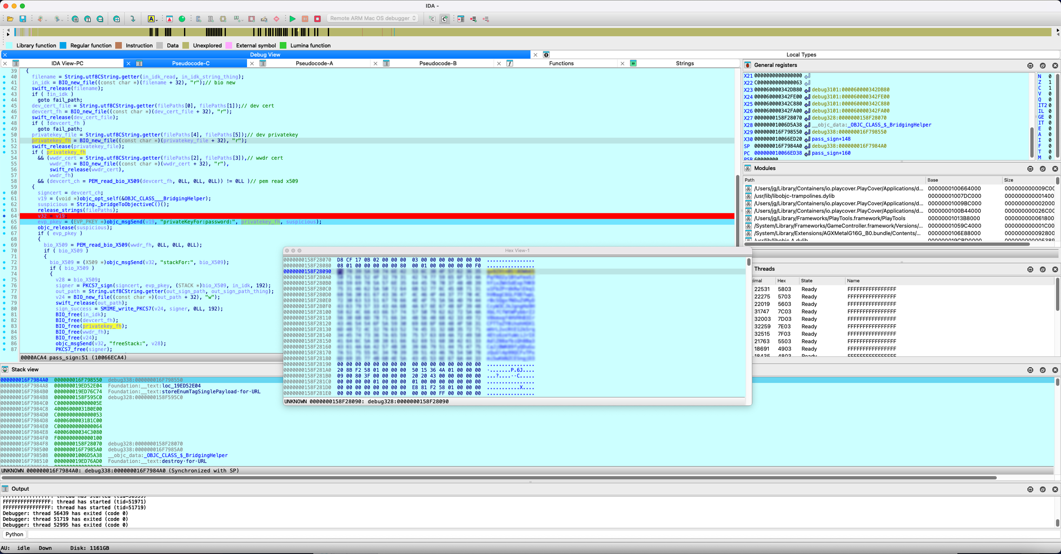Stop the debugger with the red stop icon
This screenshot has height=554, width=1061.
(317, 19)
